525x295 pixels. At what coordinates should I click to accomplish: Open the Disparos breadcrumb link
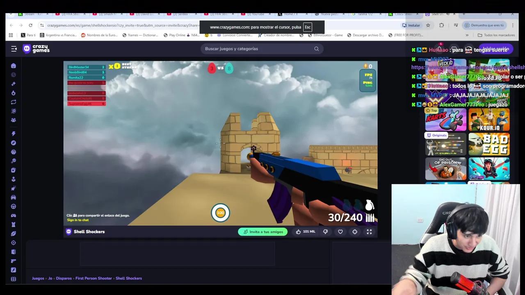(x=64, y=278)
